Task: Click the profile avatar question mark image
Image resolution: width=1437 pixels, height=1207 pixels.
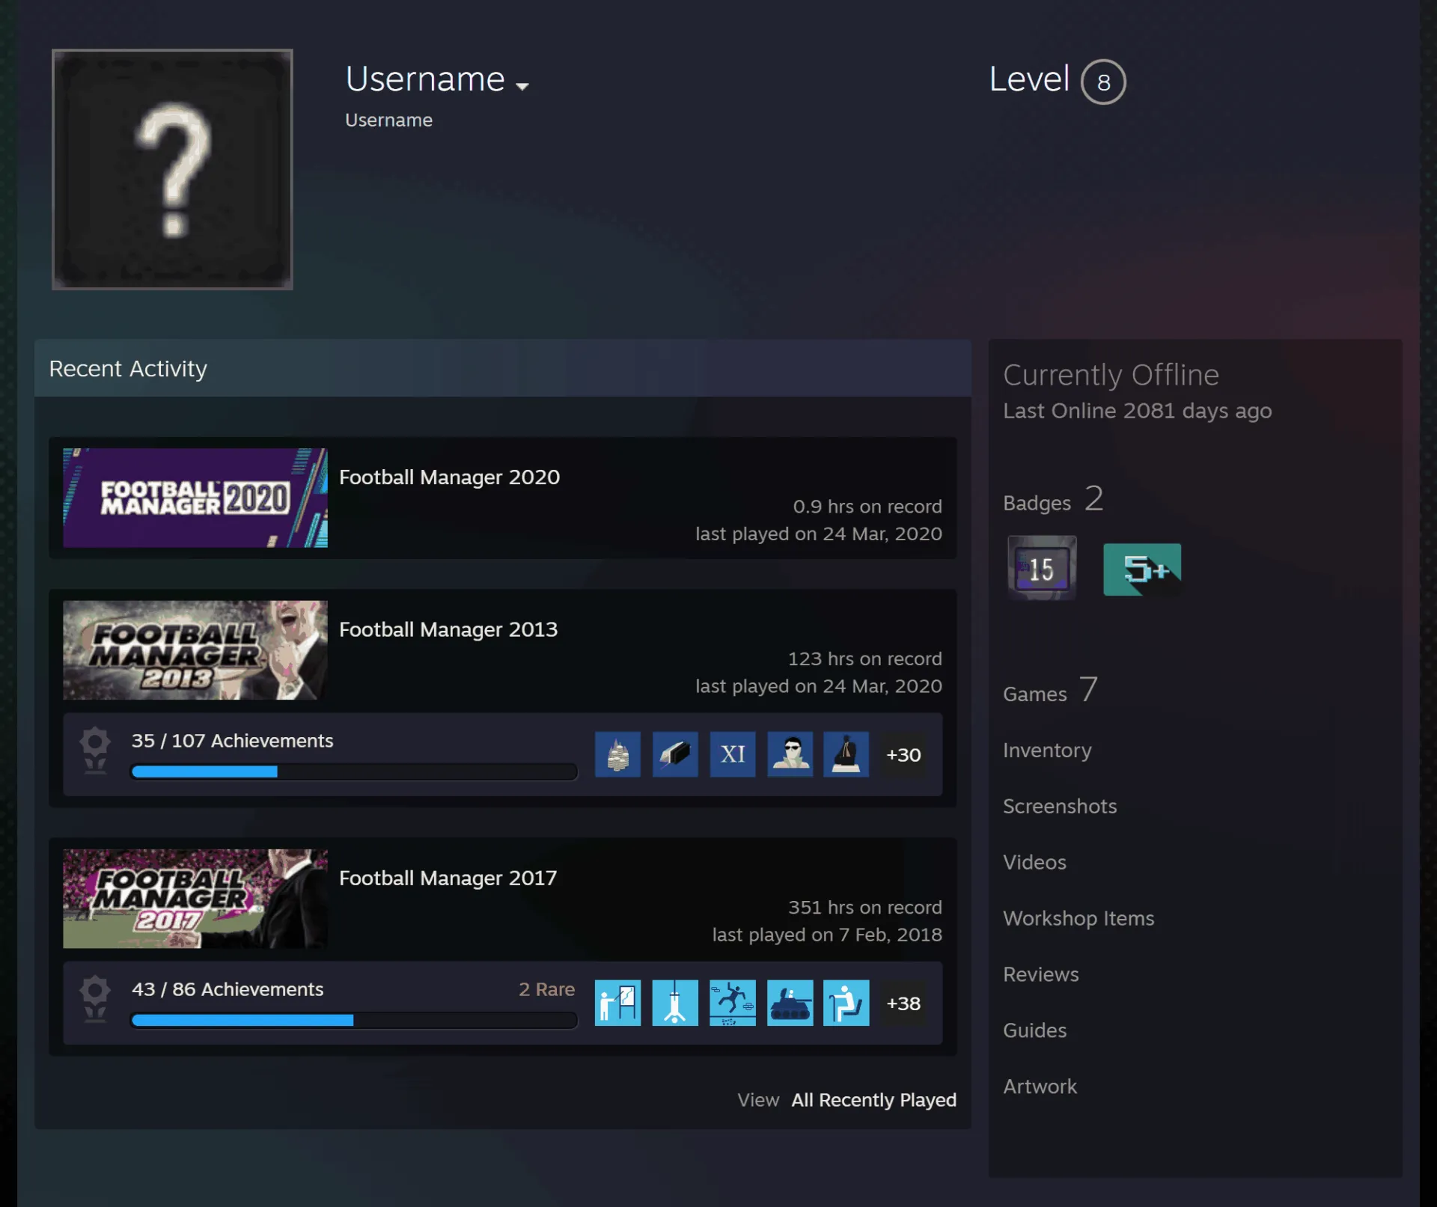Action: tap(172, 169)
